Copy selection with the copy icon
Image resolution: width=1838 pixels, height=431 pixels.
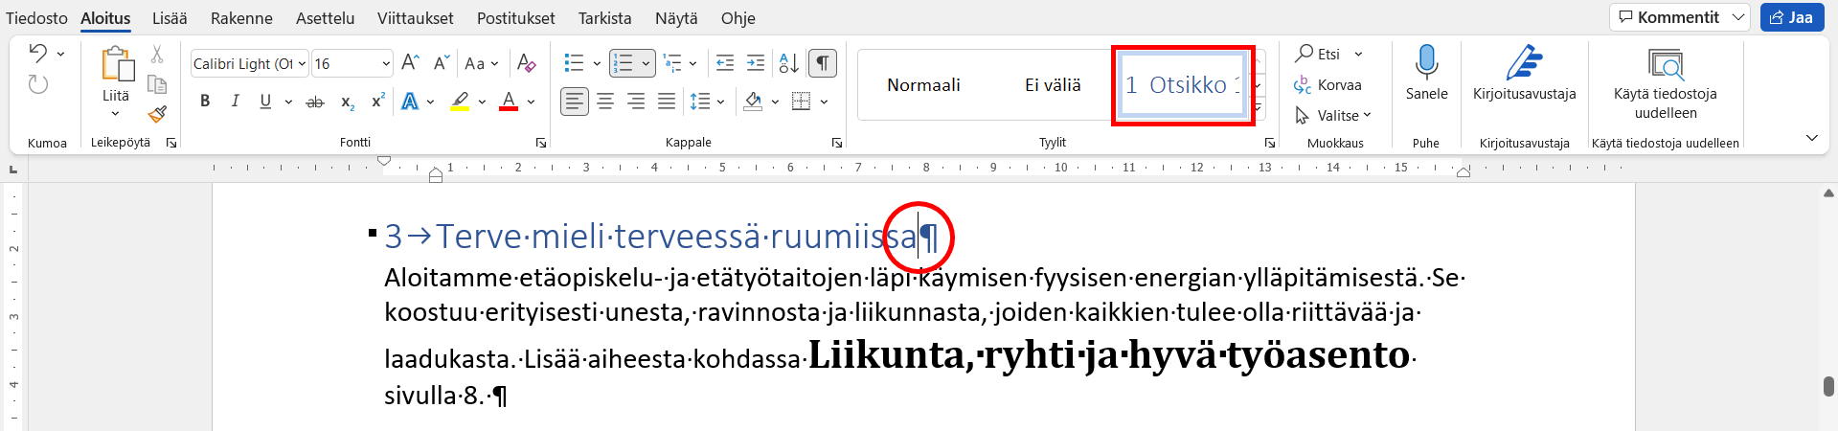pos(157,84)
